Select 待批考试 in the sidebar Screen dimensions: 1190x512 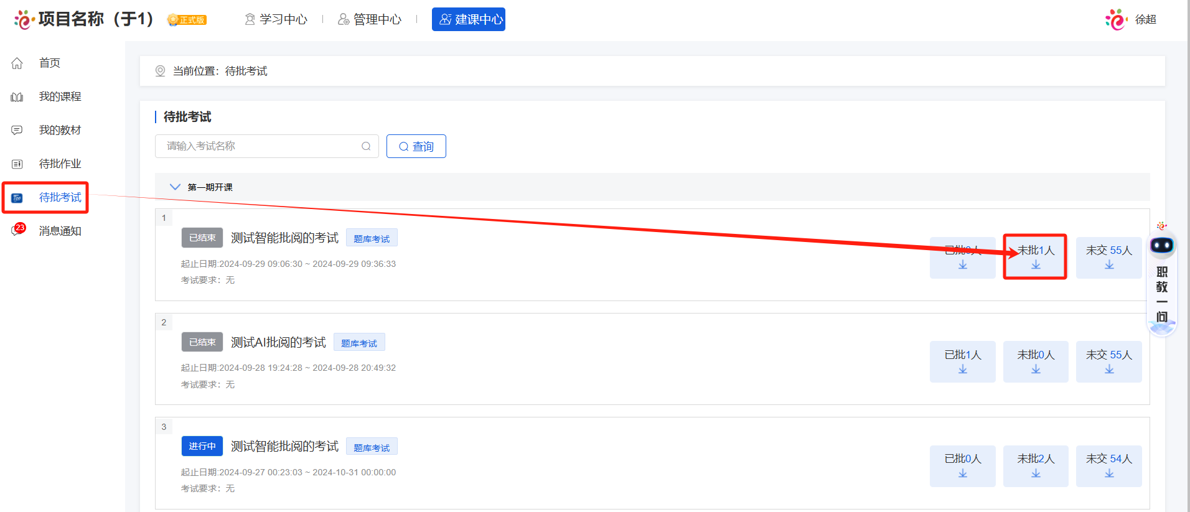pyautogui.click(x=60, y=197)
